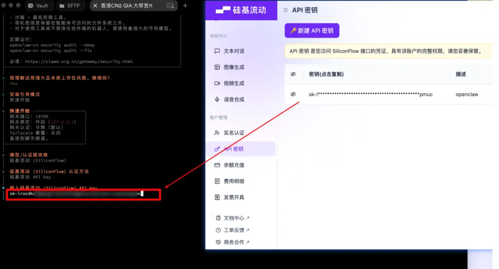Open 文本对话 in the sidebar menu
Viewport: 499px width, 269px height.
click(241, 51)
